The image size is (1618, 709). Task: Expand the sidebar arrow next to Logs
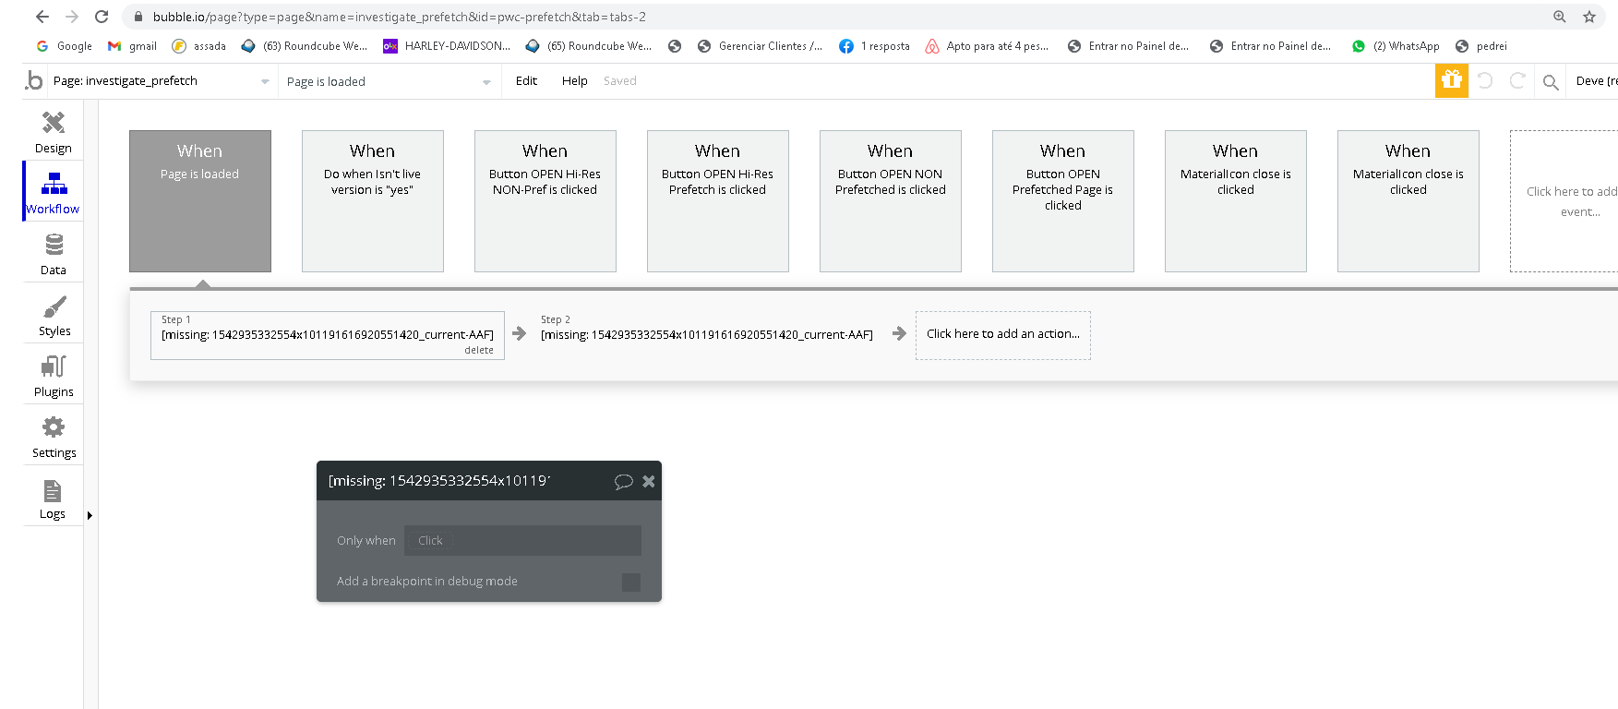[90, 515]
